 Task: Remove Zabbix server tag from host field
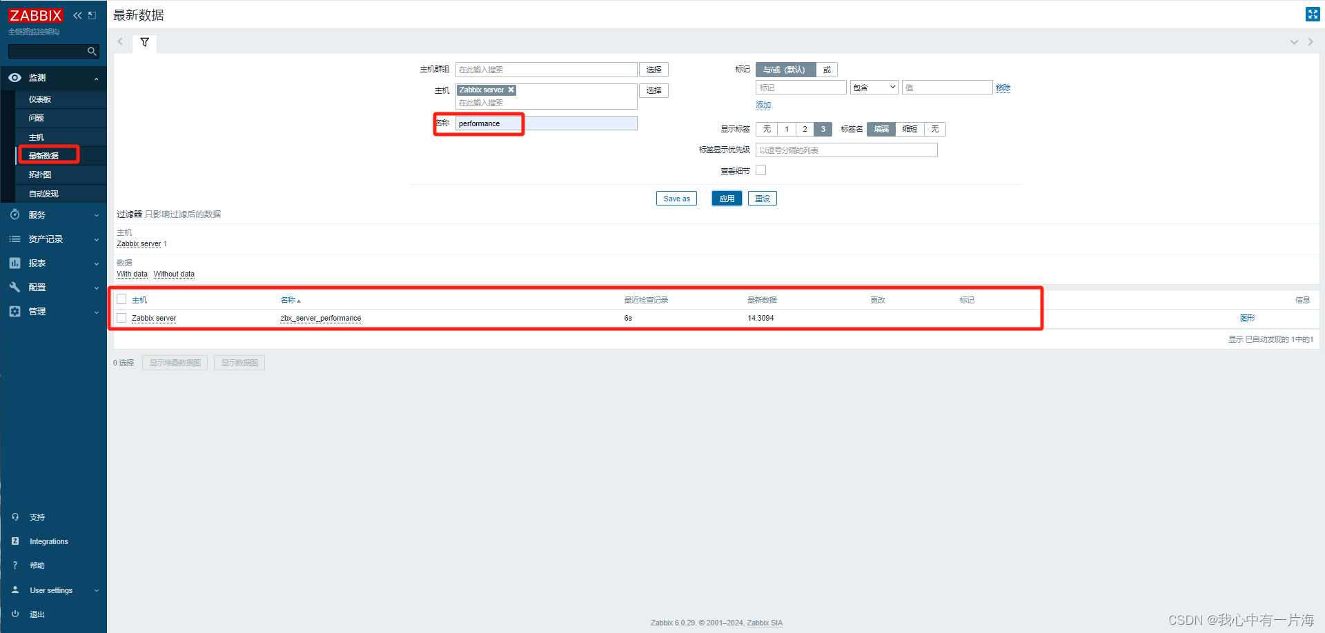click(511, 90)
